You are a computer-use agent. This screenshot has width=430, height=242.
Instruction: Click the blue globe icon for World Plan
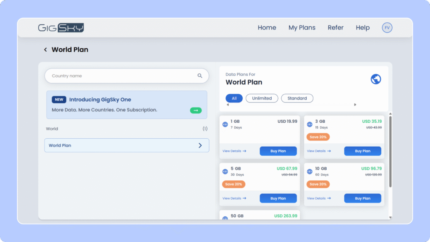pyautogui.click(x=376, y=79)
